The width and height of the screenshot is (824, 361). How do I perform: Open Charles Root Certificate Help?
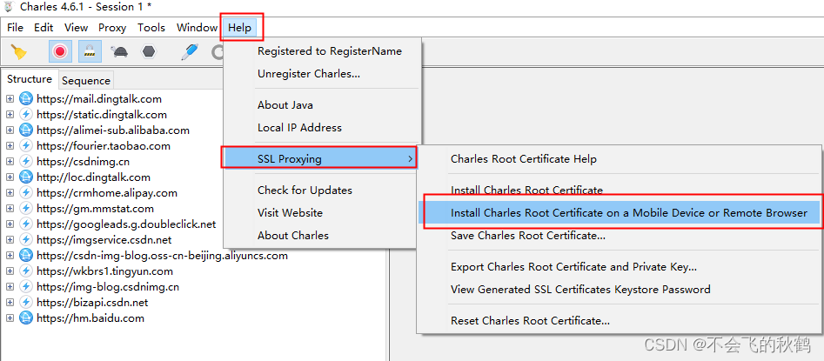point(524,158)
